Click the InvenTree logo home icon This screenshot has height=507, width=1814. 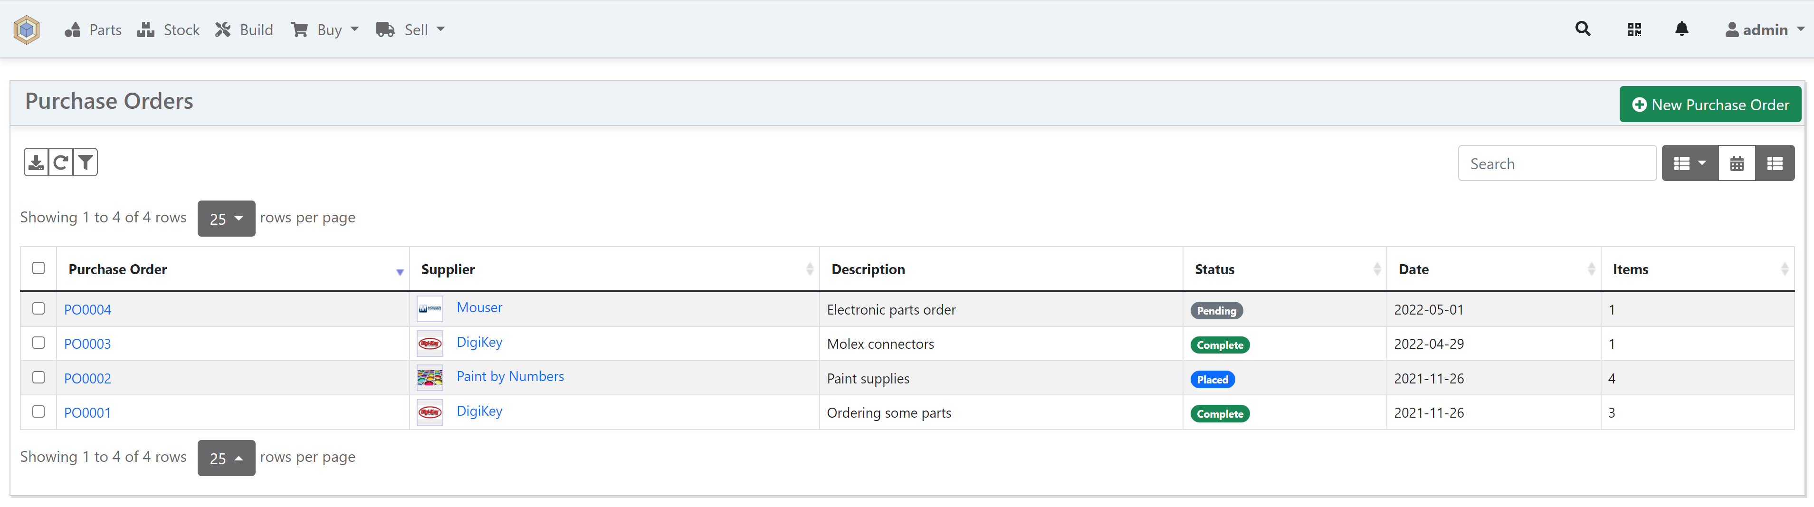click(x=27, y=29)
